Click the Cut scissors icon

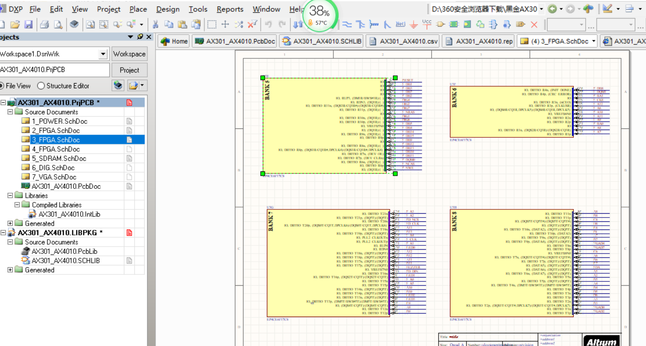pyautogui.click(x=155, y=25)
